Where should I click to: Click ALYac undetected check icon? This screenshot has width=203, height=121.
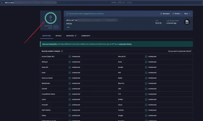pyautogui.click(x=146, y=62)
